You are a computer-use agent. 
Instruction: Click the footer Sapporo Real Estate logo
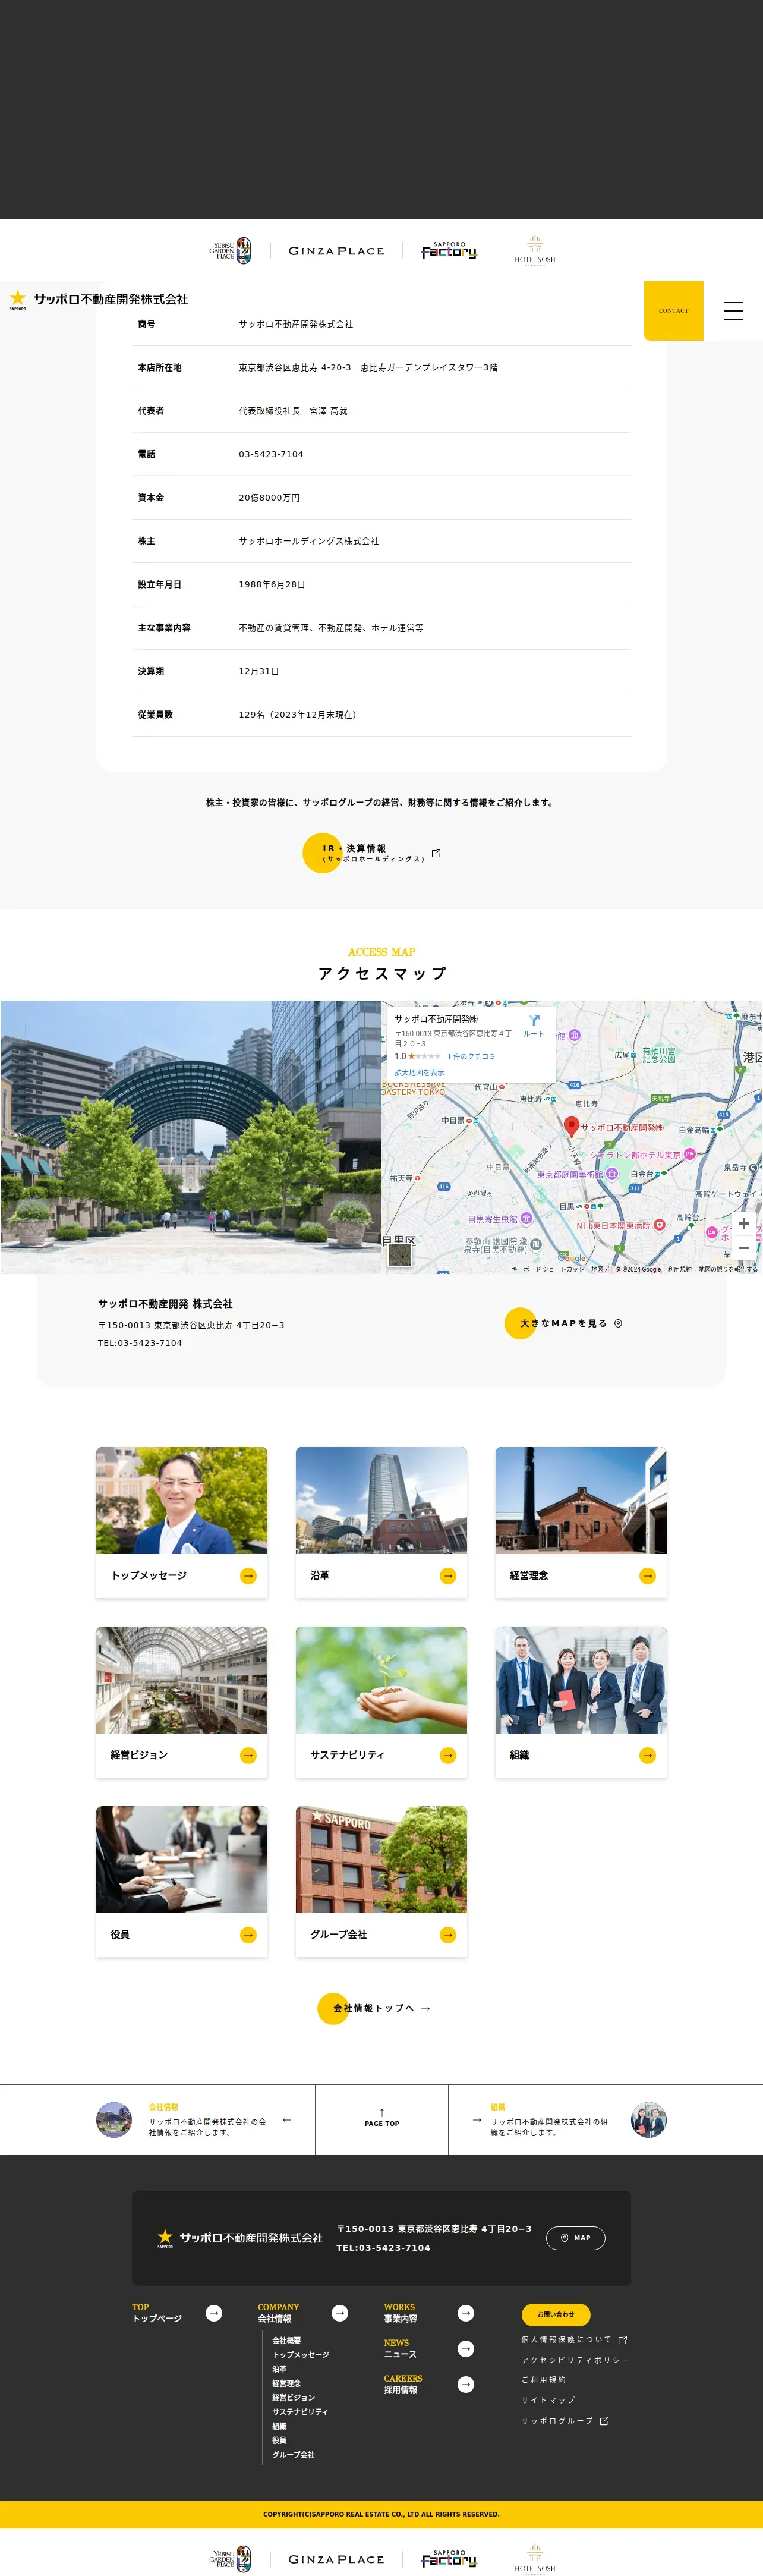240,2238
